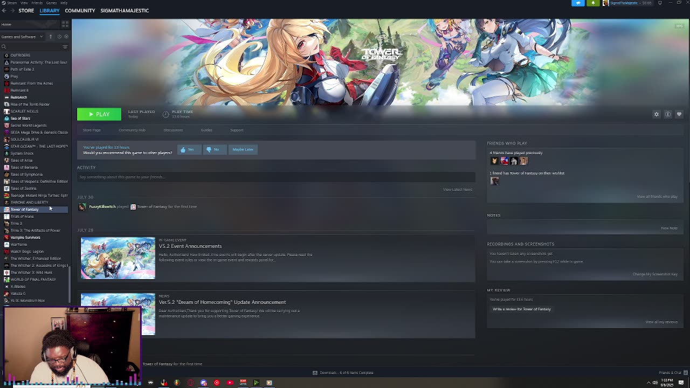Open the SigmaThaMajestic profile avatar
The height and width of the screenshot is (388, 690).
[x=605, y=3]
